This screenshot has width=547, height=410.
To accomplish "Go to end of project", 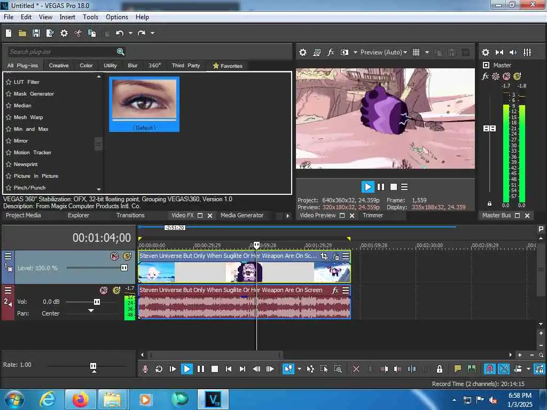I will coord(243,369).
